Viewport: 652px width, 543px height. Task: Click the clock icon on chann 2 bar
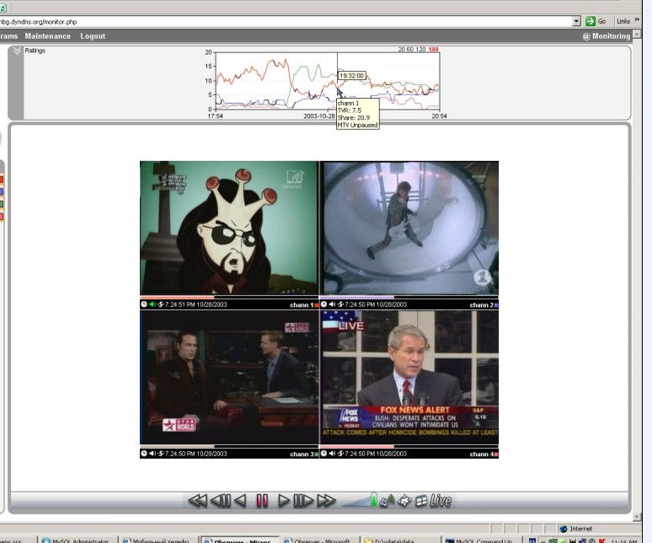pos(324,304)
